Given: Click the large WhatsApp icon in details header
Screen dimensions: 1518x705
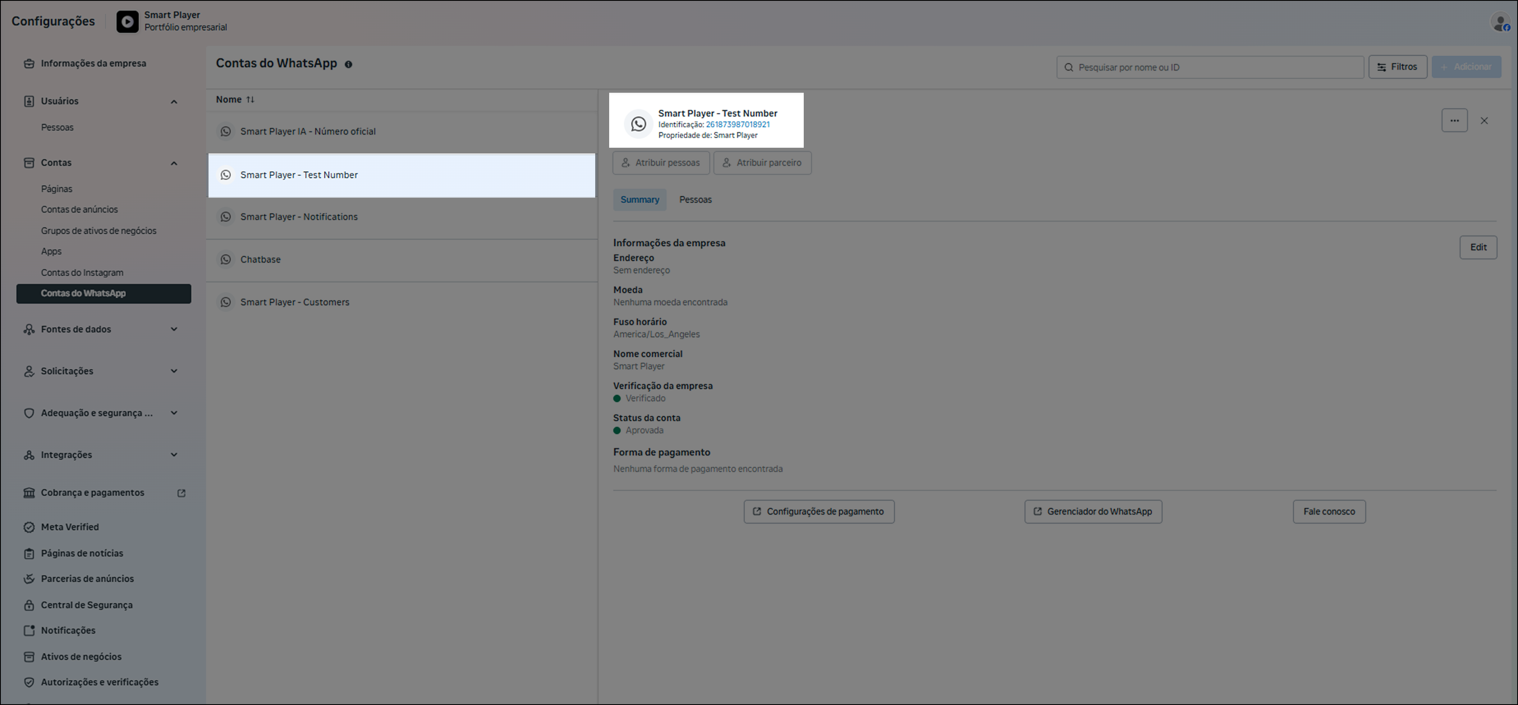Looking at the screenshot, I should [x=638, y=124].
